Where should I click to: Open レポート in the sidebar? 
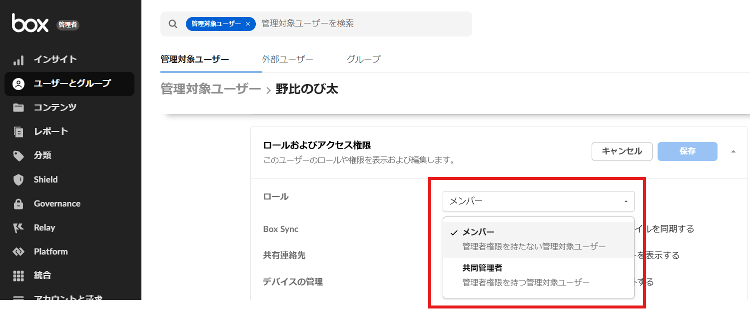pos(69,131)
